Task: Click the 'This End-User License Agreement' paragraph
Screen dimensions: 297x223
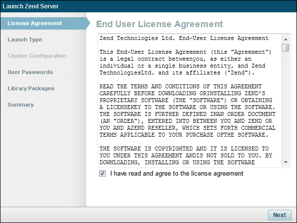Action: pyautogui.click(x=185, y=62)
